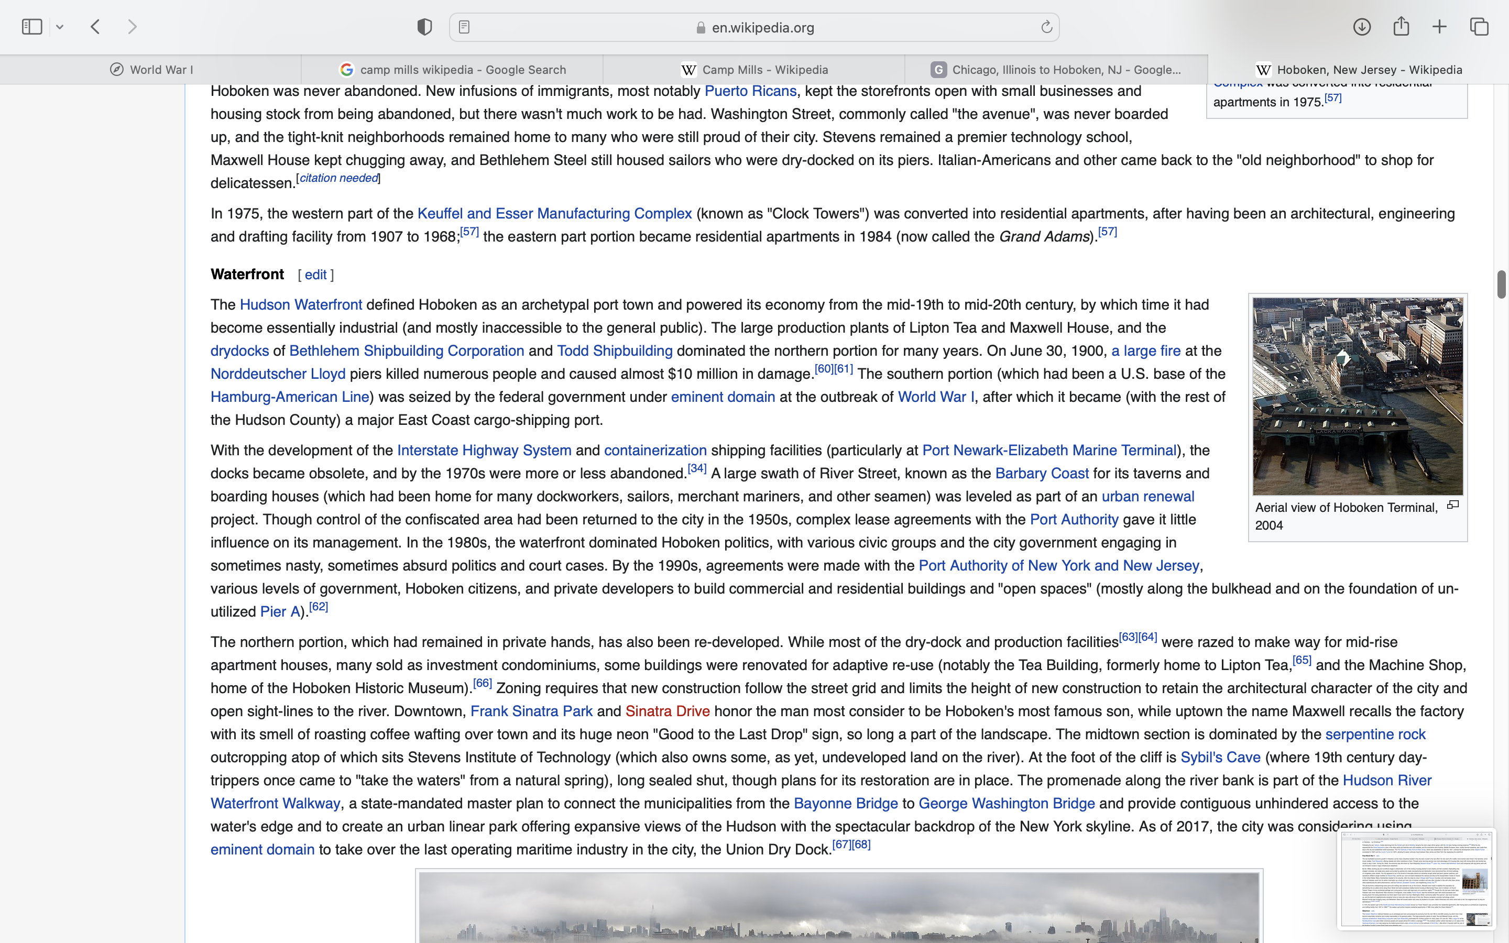Open the Downloads button
The height and width of the screenshot is (943, 1509).
[1362, 27]
